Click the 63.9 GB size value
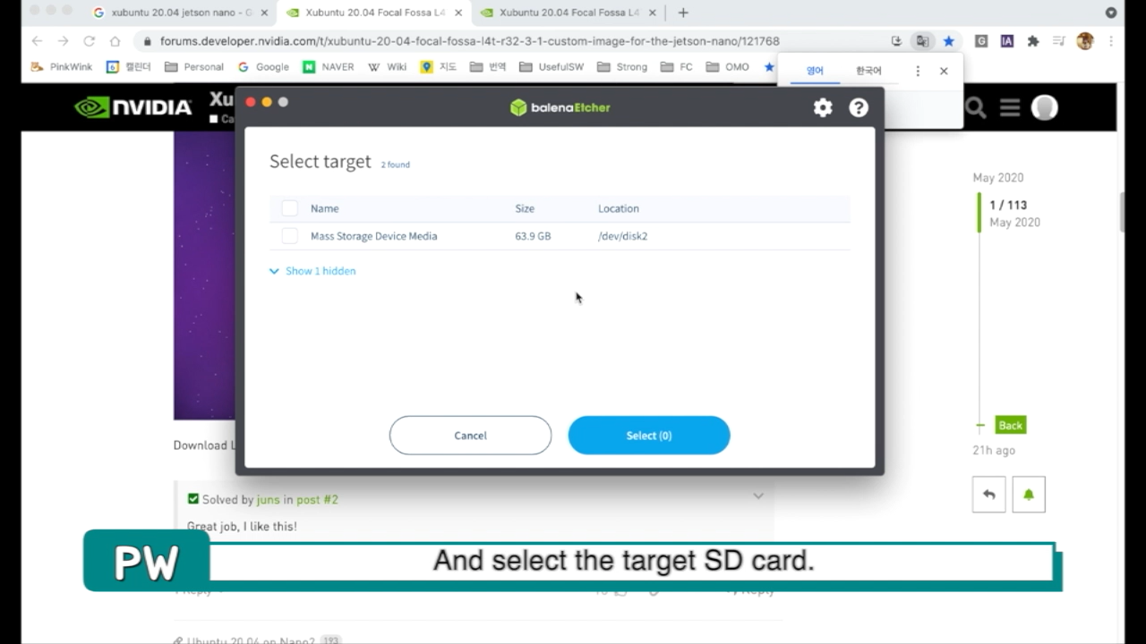This screenshot has width=1146, height=644. click(533, 236)
